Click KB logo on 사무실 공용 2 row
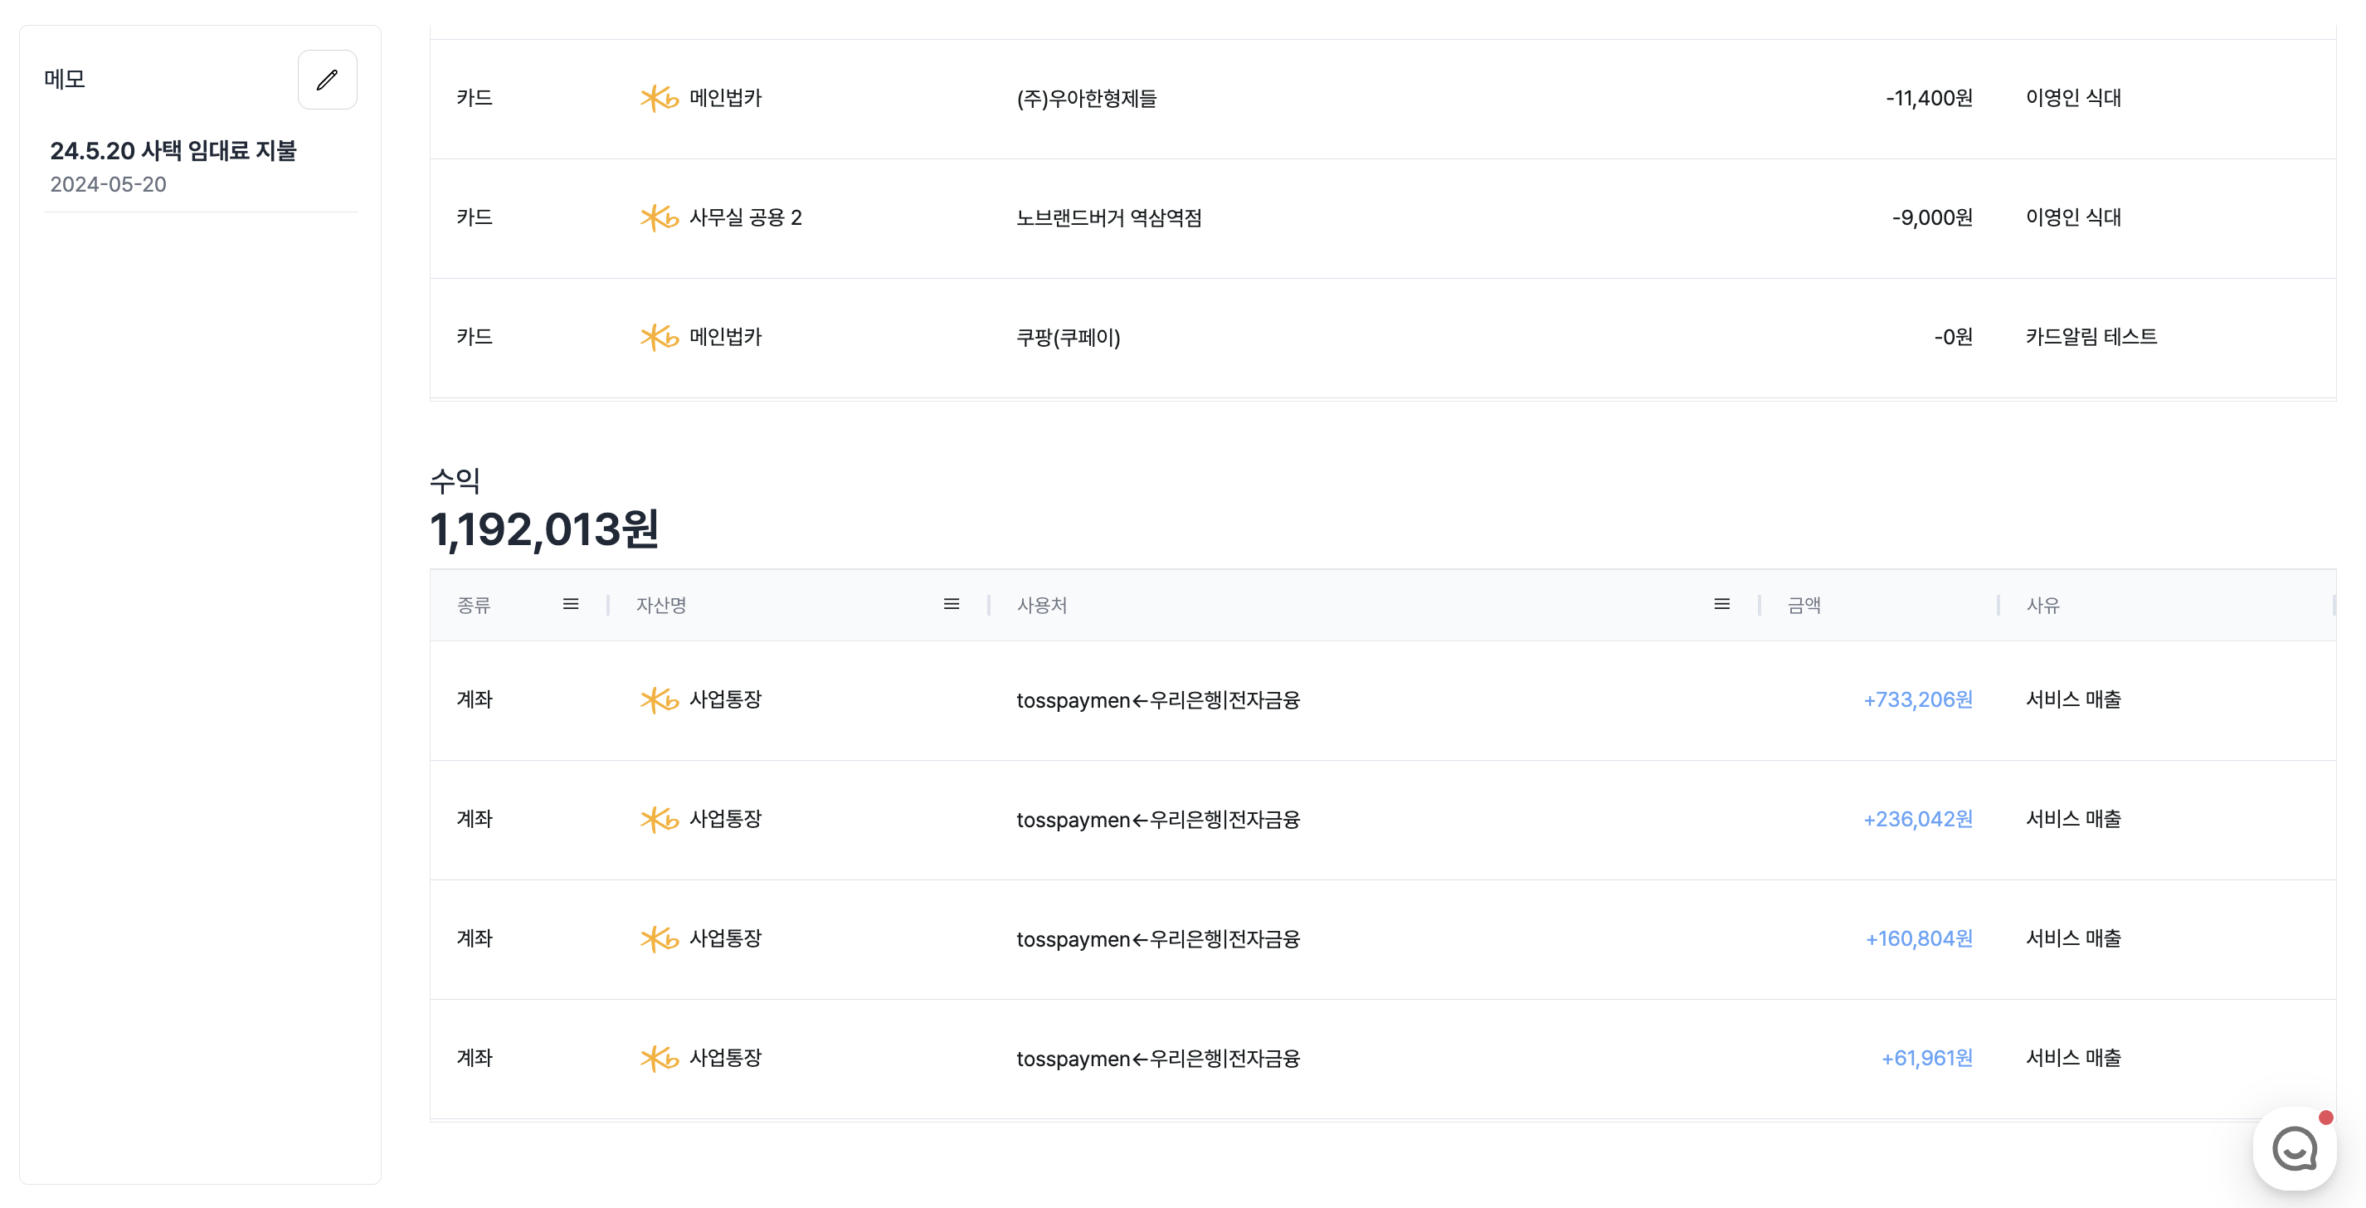 [659, 217]
